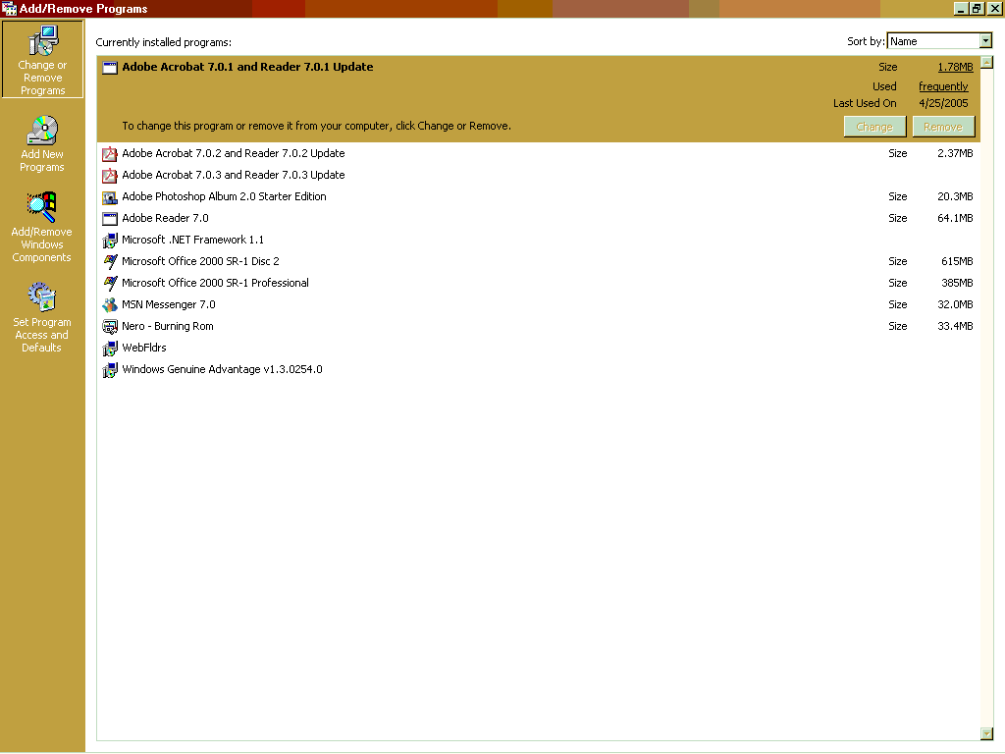Click the 'Adobe Acrobat 7.0.1 and Reader 7.0.1 Update' title
This screenshot has height=754, width=1005.
point(247,67)
